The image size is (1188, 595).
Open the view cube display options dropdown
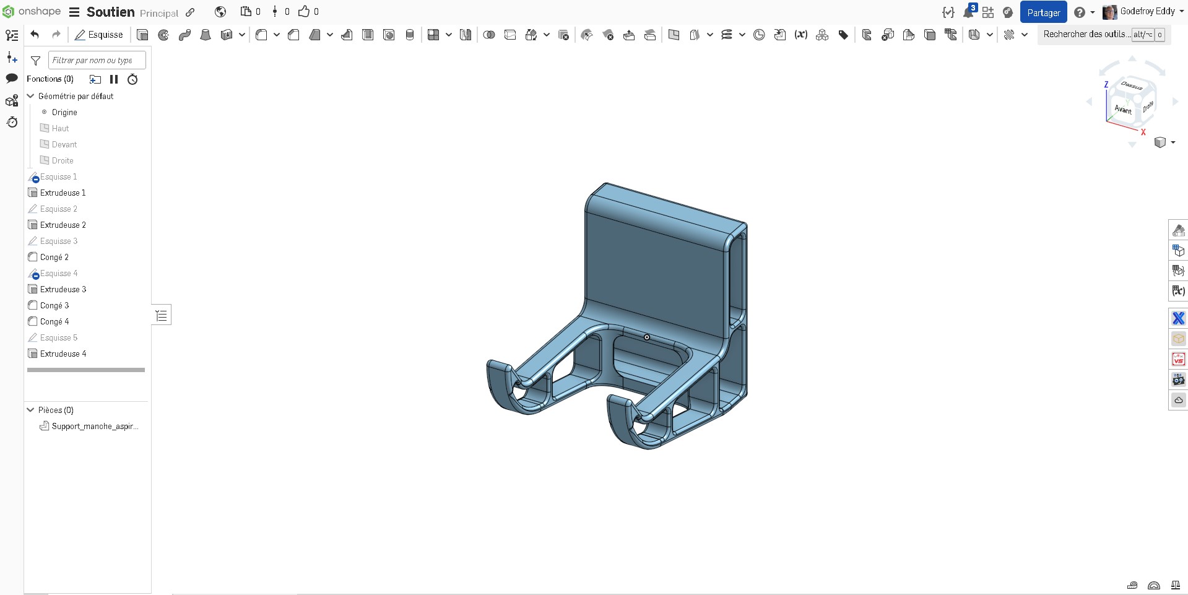1173,142
